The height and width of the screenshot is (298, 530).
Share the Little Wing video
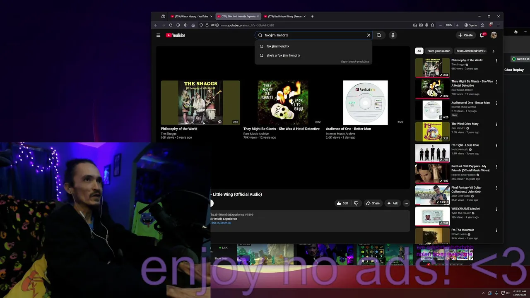[373, 203]
